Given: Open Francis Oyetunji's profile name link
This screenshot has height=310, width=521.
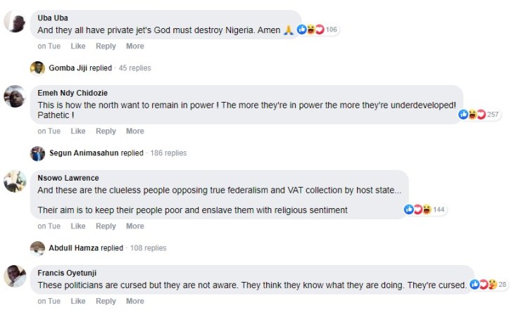Looking at the screenshot, I should [x=69, y=273].
